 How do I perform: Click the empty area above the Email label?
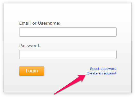tap(68, 12)
